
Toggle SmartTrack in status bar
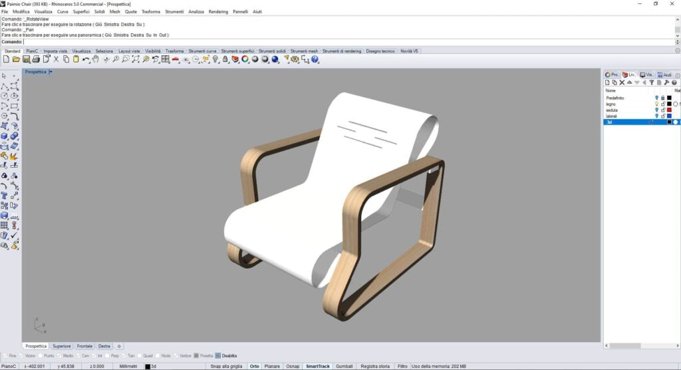click(318, 367)
